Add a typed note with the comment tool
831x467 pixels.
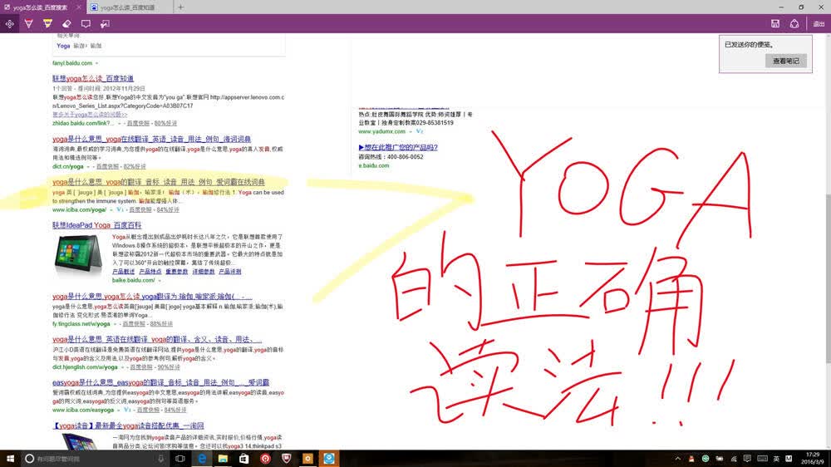click(x=86, y=24)
